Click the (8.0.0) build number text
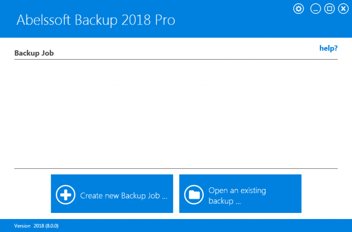This screenshot has width=352, height=232. pos(52,226)
